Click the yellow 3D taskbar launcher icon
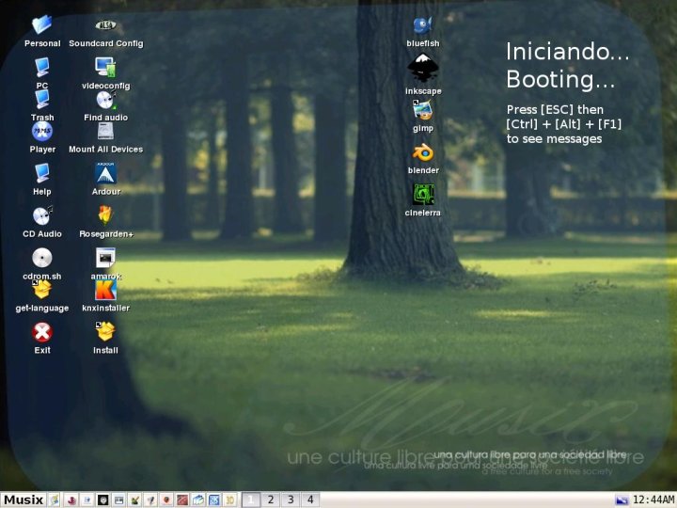Image resolution: width=677 pixels, height=508 pixels. tap(230, 500)
